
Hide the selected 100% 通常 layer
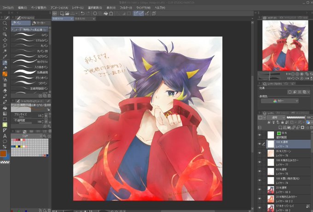click(x=259, y=144)
